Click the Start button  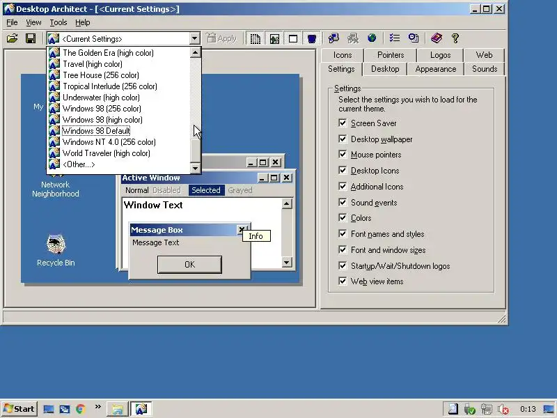coord(19,409)
